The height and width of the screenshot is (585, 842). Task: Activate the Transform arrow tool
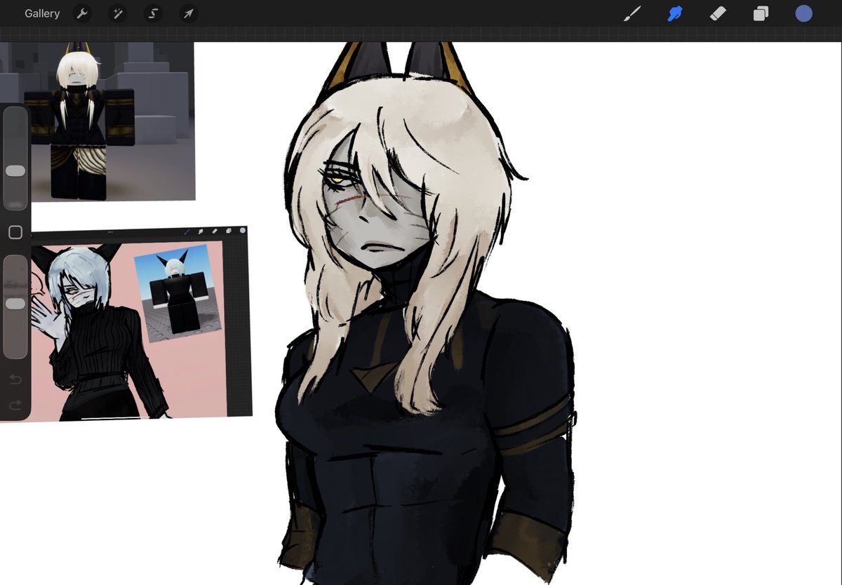pyautogui.click(x=188, y=13)
